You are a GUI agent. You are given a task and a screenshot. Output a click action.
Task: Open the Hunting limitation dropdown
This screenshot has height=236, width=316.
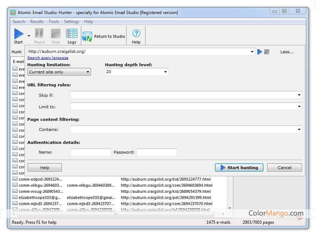pos(59,72)
